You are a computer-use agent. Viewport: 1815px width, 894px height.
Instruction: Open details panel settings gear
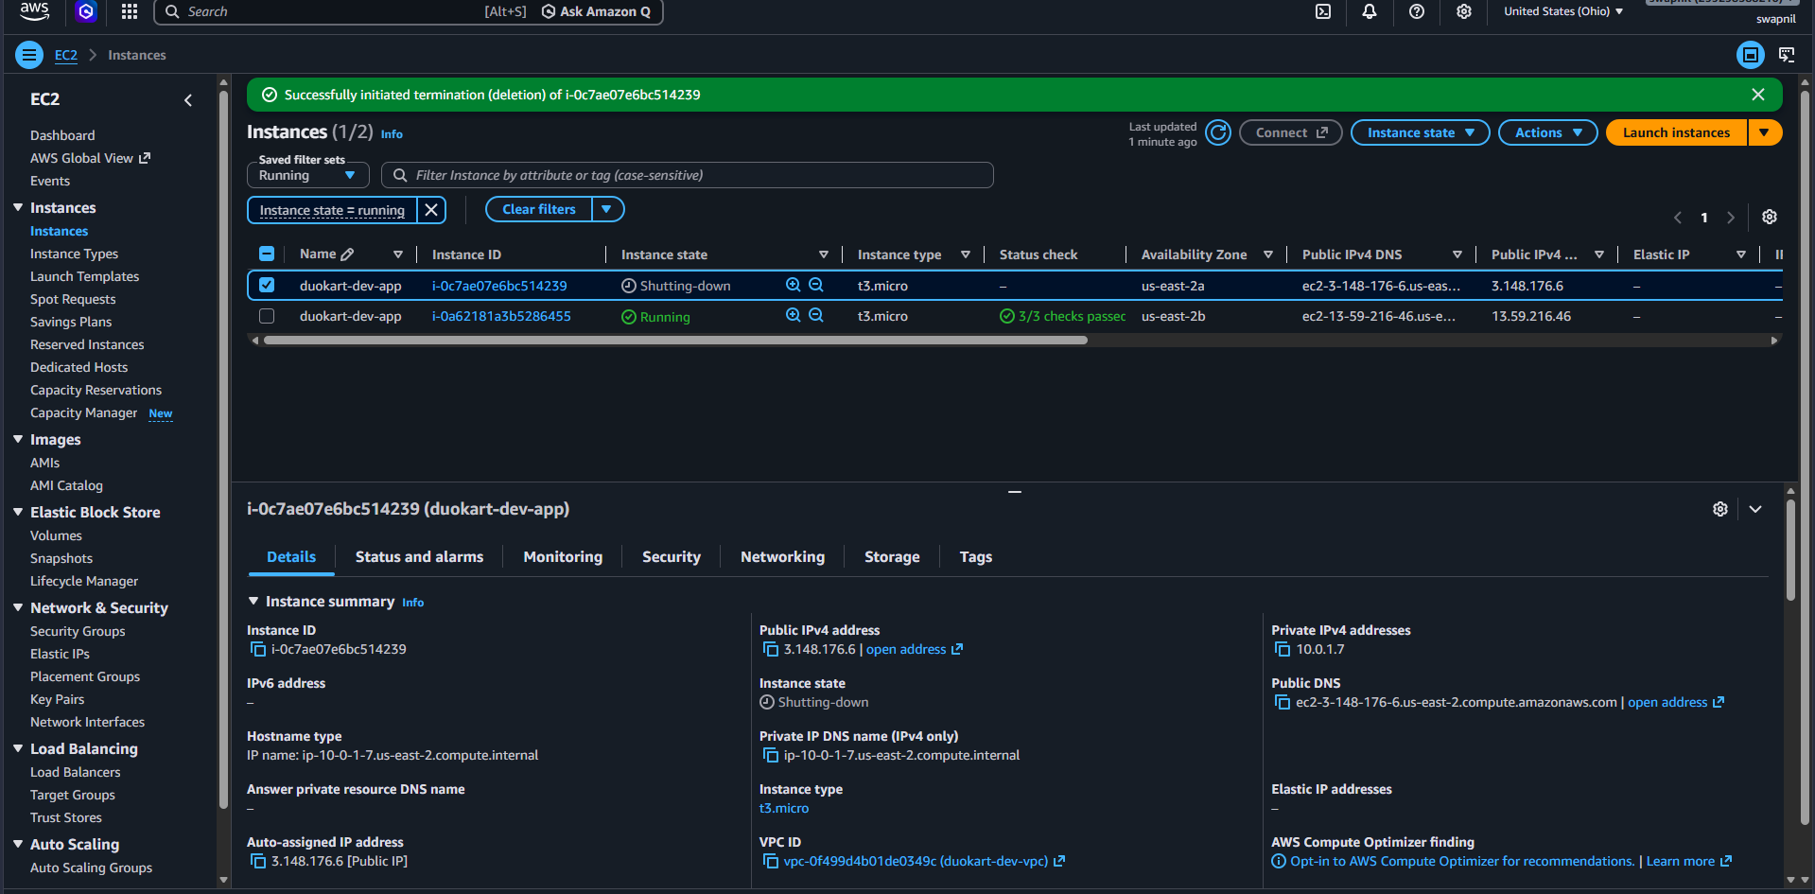coord(1720,509)
